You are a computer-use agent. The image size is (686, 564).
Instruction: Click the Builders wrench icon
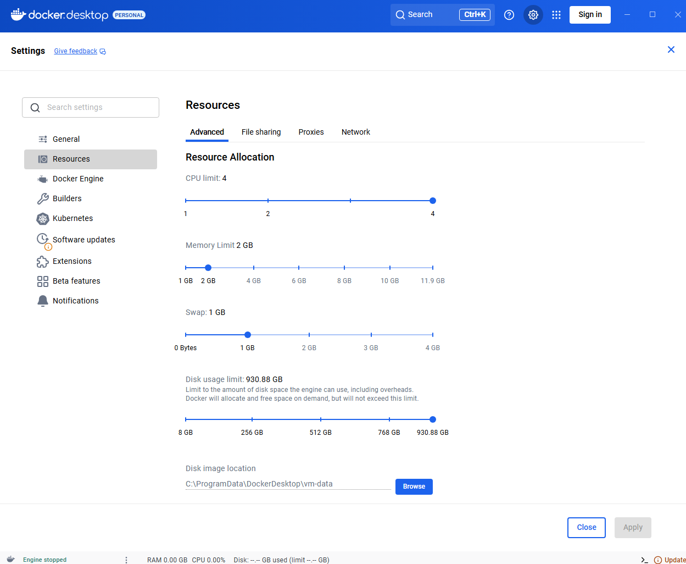coord(43,198)
